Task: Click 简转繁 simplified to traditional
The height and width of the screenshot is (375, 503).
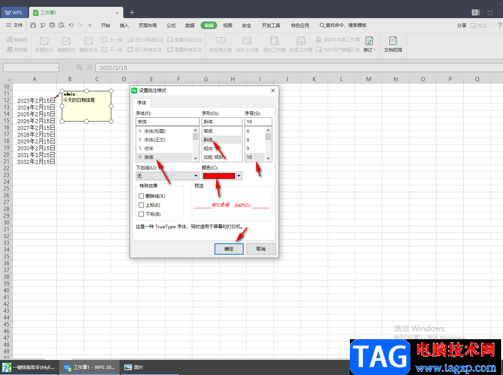Action: [17, 49]
